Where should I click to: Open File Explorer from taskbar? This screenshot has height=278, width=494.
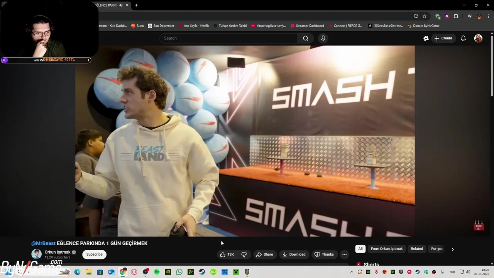click(88, 272)
